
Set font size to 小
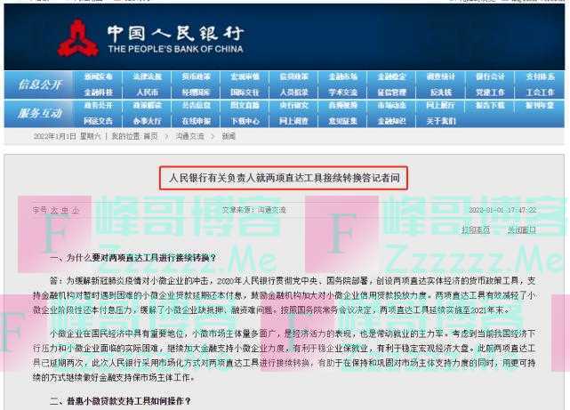tap(76, 210)
